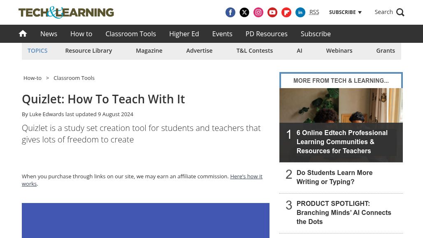The width and height of the screenshot is (423, 238).
Task: Open author Luke Edwards' profile
Action: [x=46, y=114]
